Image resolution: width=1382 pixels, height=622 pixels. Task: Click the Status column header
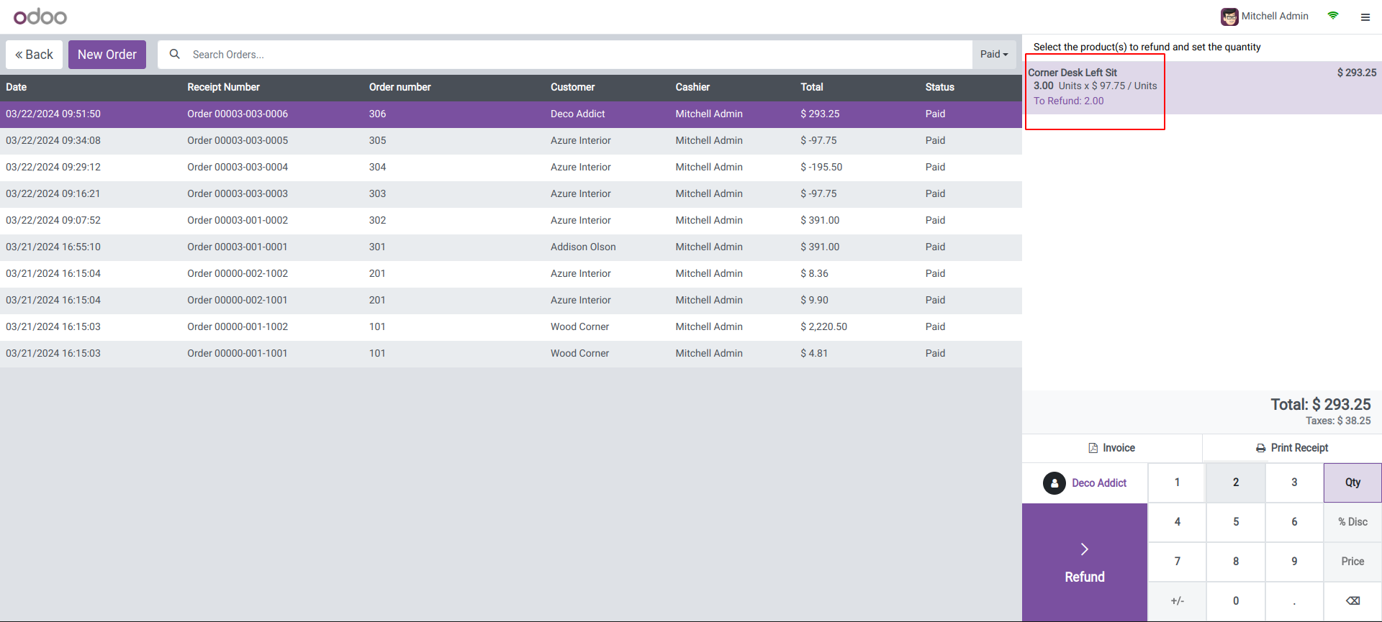tap(940, 87)
